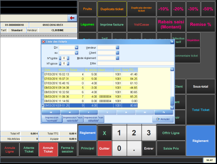Click the Saisie Prix button
This screenshot has width=217, height=164.
[x=171, y=148]
